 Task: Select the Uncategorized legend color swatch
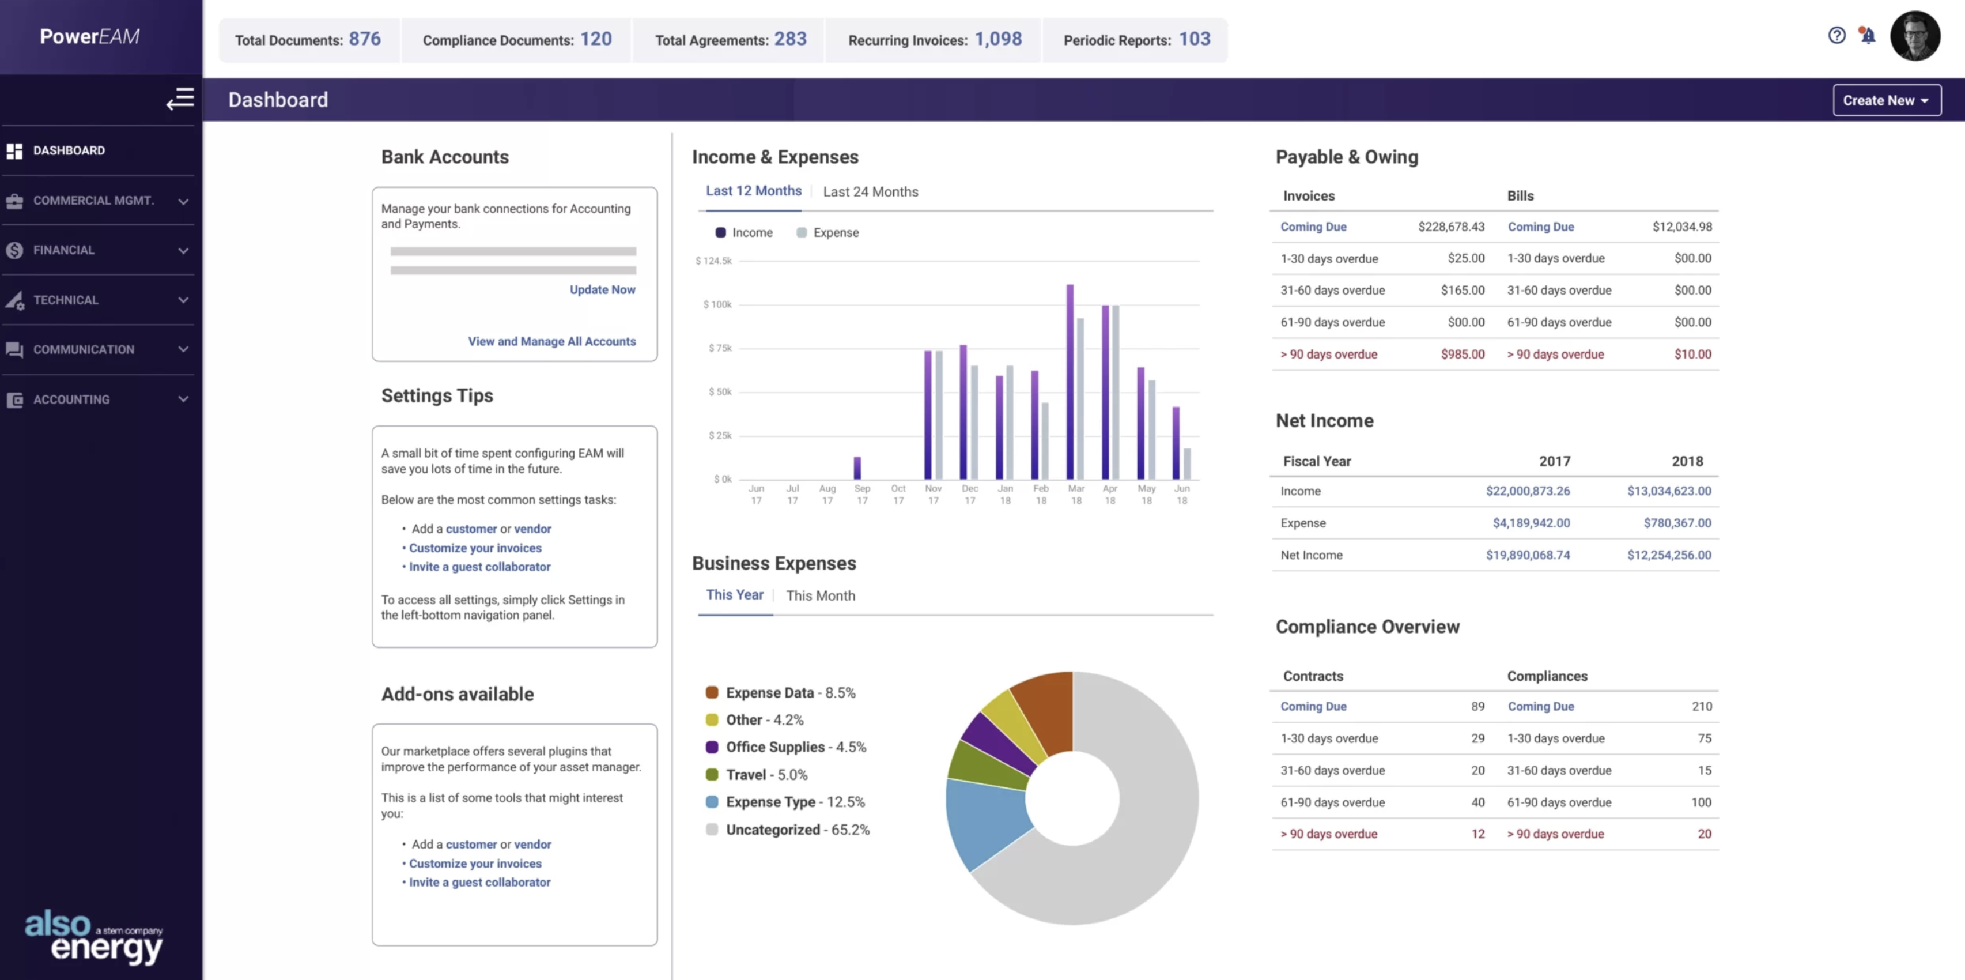[x=712, y=830]
